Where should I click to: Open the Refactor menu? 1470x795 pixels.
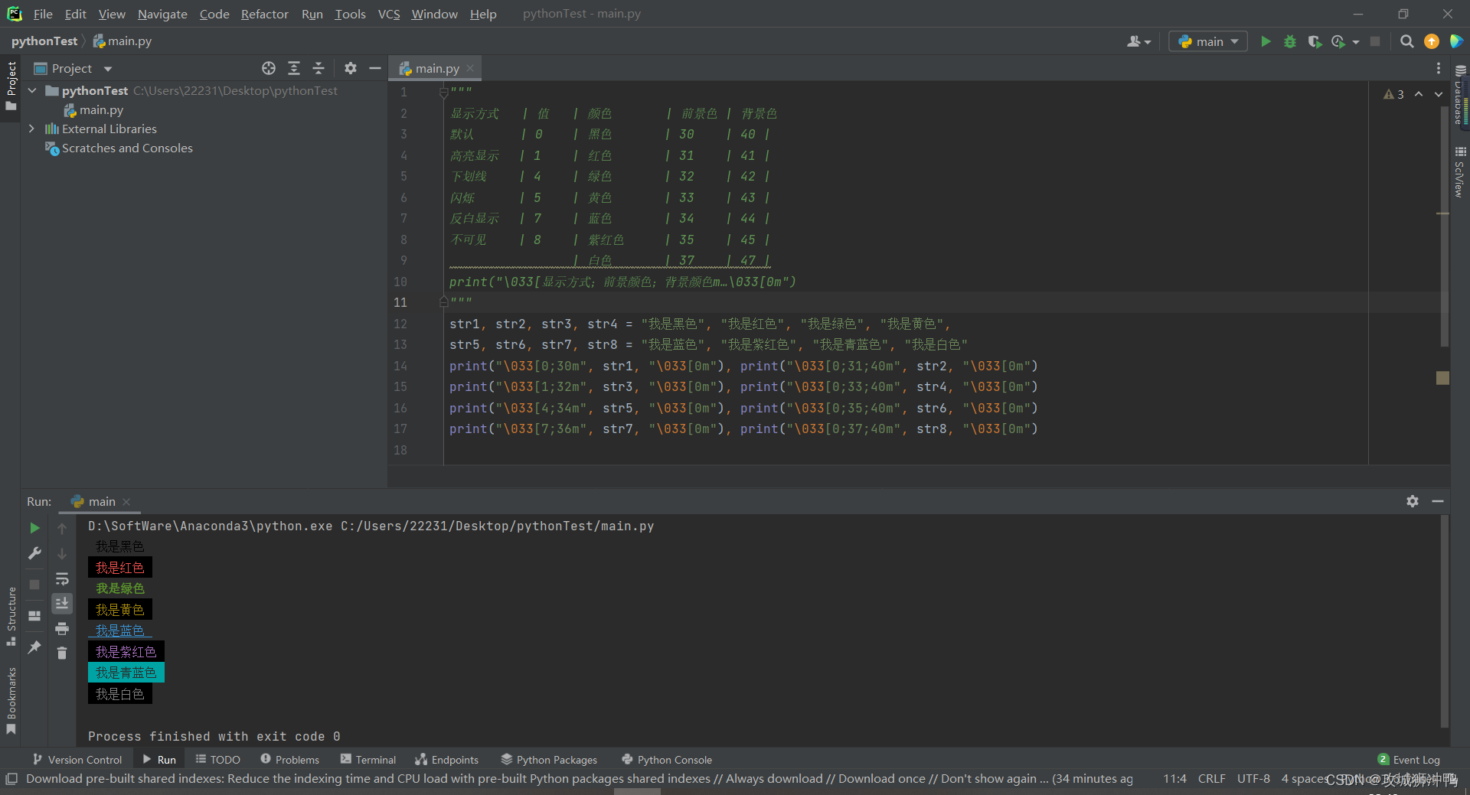(264, 14)
